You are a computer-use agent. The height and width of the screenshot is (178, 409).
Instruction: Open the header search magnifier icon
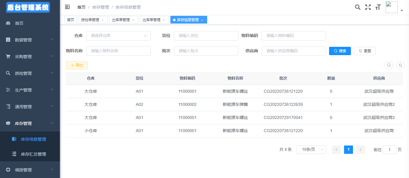click(x=358, y=7)
